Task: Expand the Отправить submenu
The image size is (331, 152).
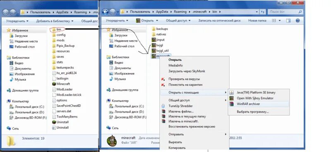Action: pos(194,135)
